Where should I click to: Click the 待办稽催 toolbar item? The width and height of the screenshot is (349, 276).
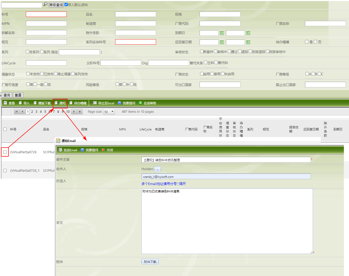(78, 103)
